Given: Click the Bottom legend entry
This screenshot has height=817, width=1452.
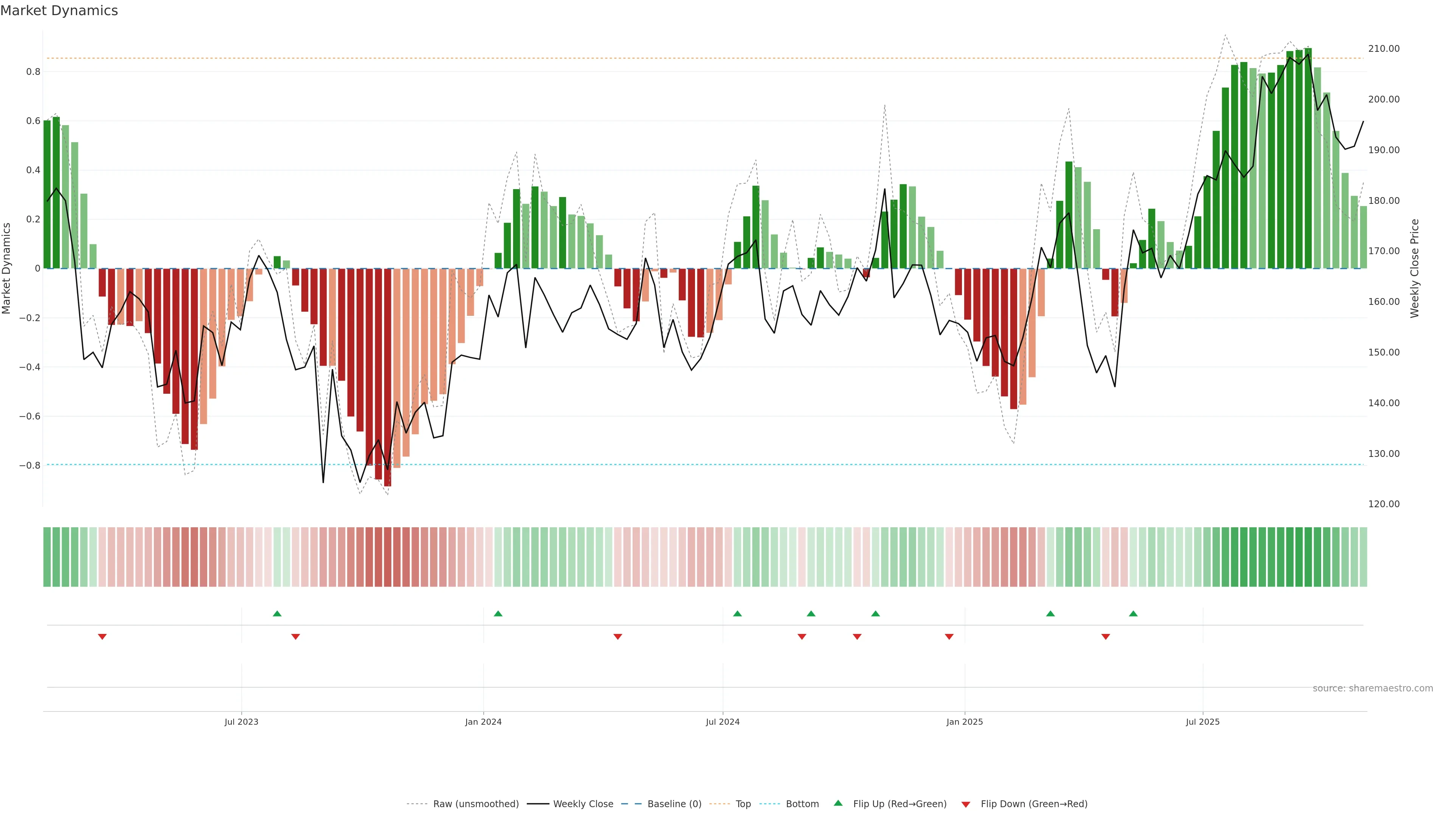Looking at the screenshot, I should pyautogui.click(x=802, y=804).
